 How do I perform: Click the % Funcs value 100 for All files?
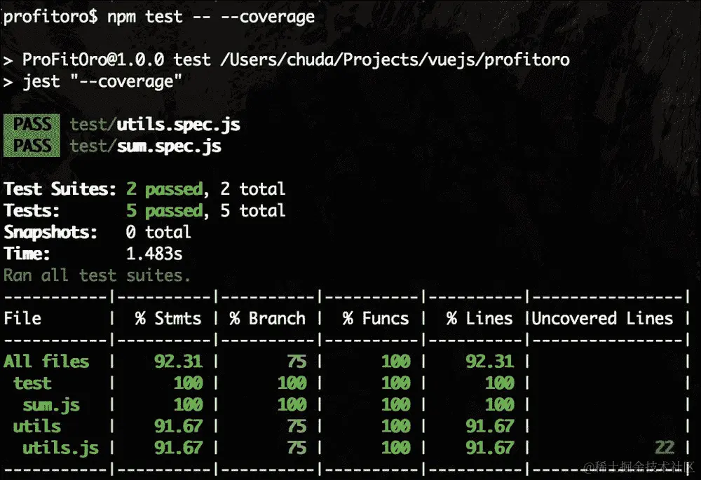click(x=396, y=361)
